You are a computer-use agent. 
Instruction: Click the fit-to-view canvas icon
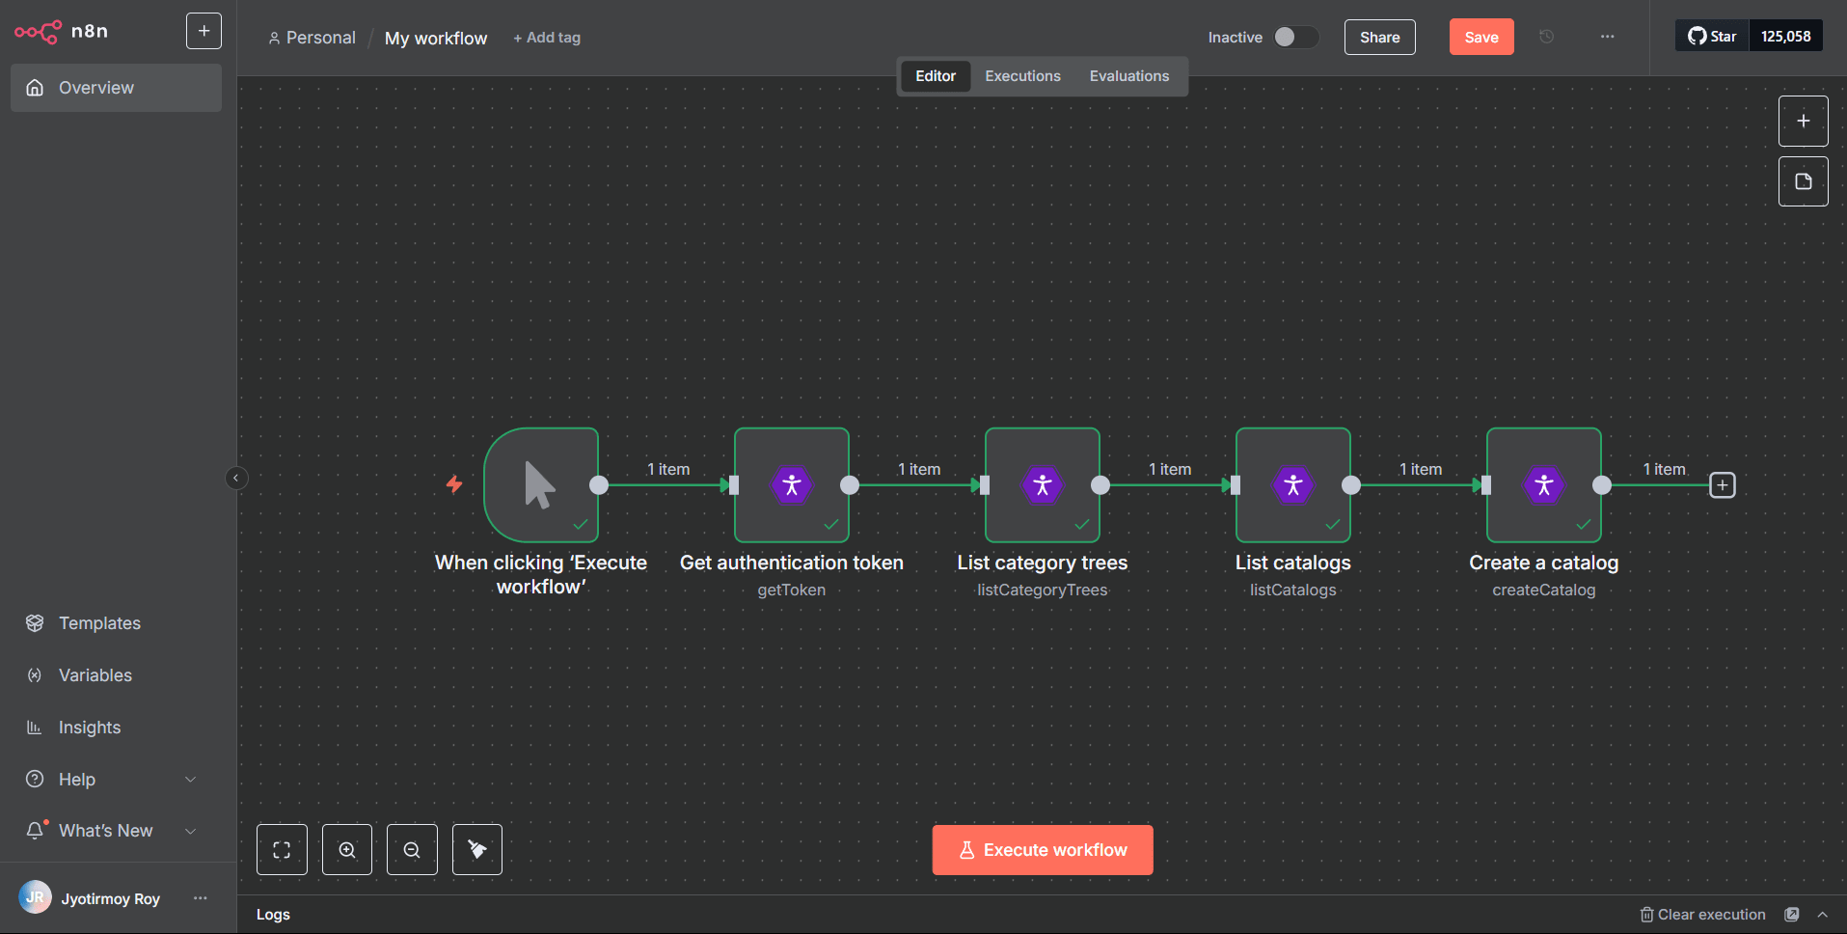[281, 849]
